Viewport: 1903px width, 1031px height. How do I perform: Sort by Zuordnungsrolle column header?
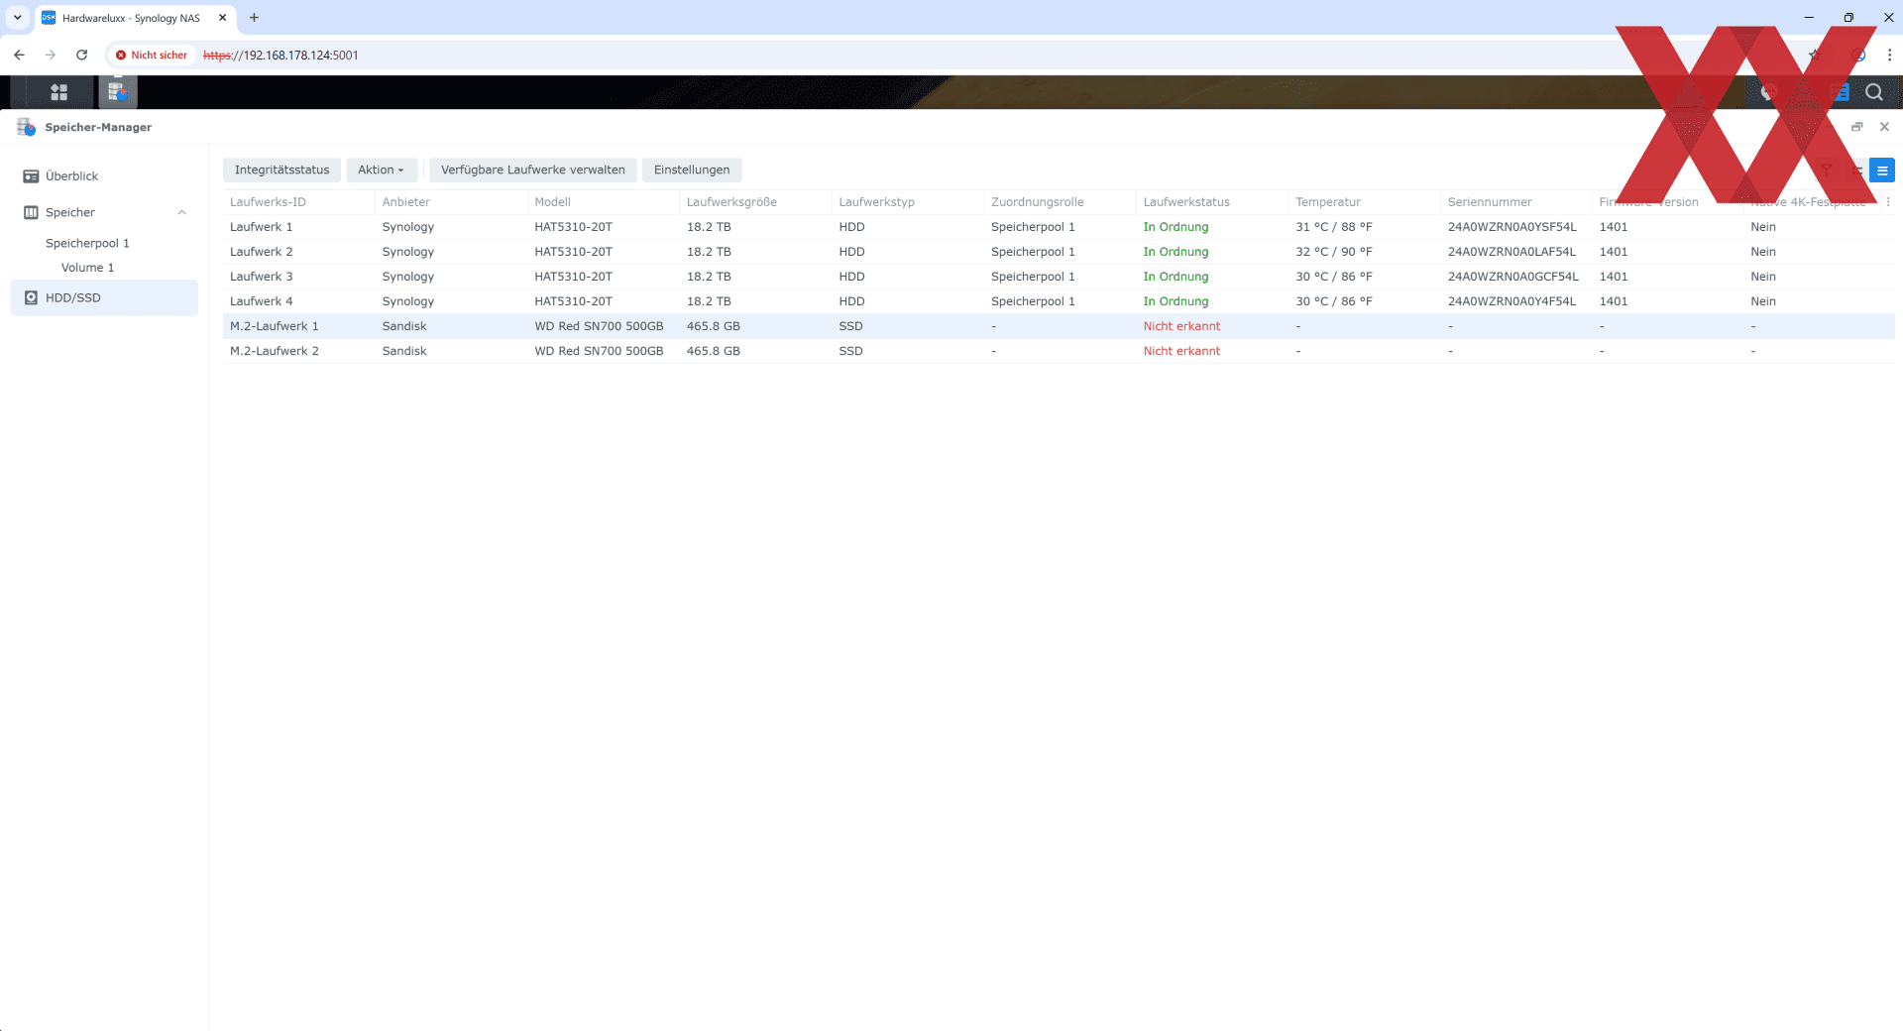tap(1060, 202)
